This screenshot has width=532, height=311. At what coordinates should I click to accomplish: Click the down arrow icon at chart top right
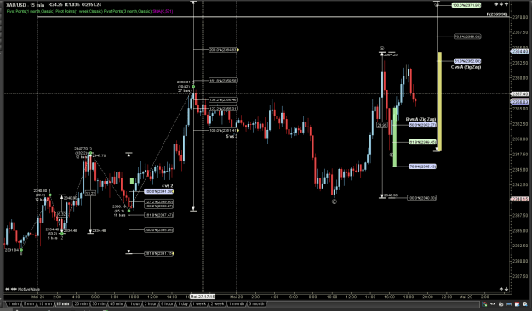501,4
